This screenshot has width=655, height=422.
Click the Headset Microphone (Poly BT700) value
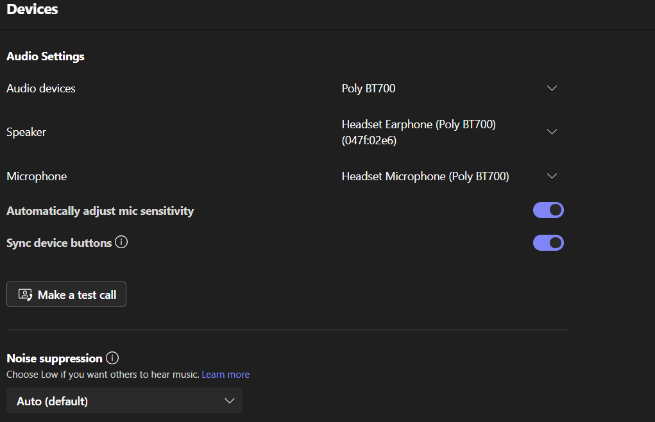coord(425,176)
